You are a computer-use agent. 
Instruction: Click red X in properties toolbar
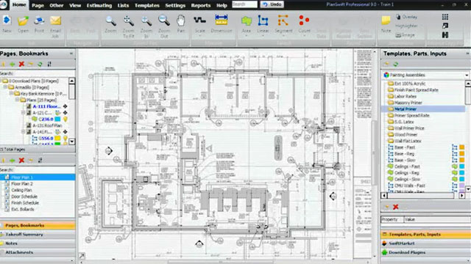click(x=396, y=207)
